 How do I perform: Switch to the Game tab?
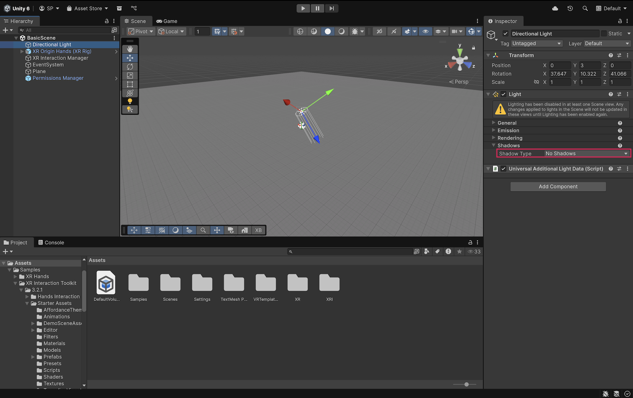tap(167, 21)
